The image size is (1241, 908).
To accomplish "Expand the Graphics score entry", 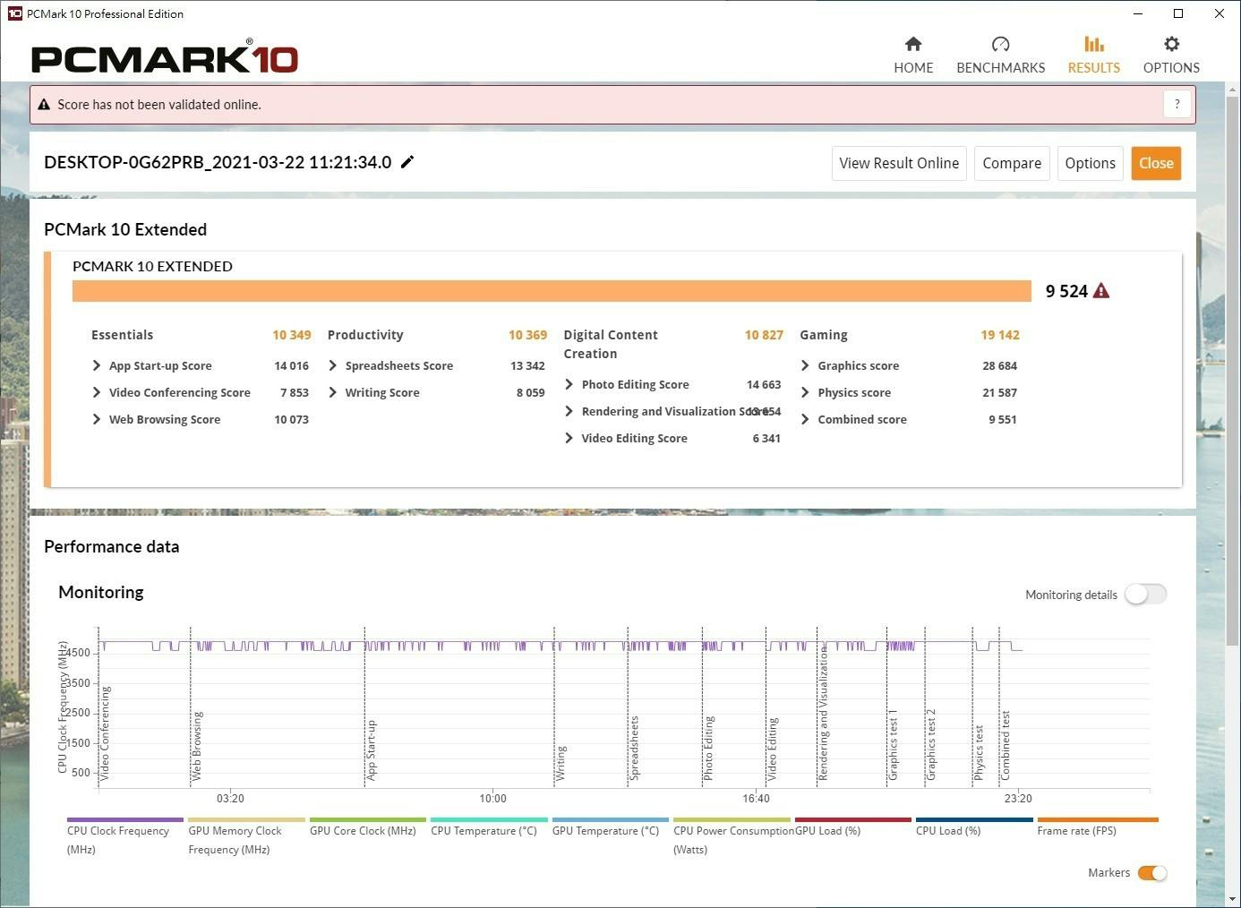I will (805, 365).
